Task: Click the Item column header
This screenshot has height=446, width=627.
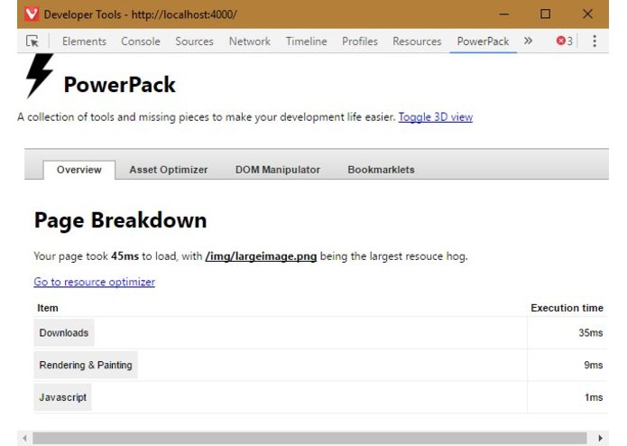Action: click(48, 308)
